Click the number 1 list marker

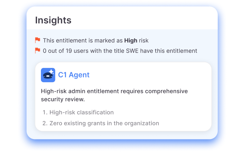pyautogui.click(x=45, y=112)
